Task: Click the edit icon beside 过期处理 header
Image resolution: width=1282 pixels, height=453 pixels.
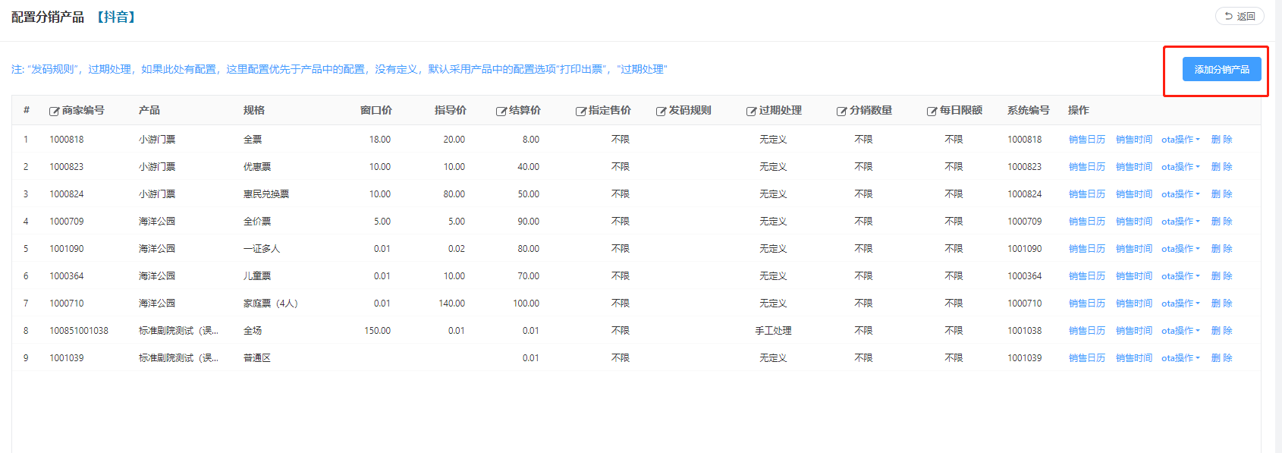Action: click(x=751, y=112)
